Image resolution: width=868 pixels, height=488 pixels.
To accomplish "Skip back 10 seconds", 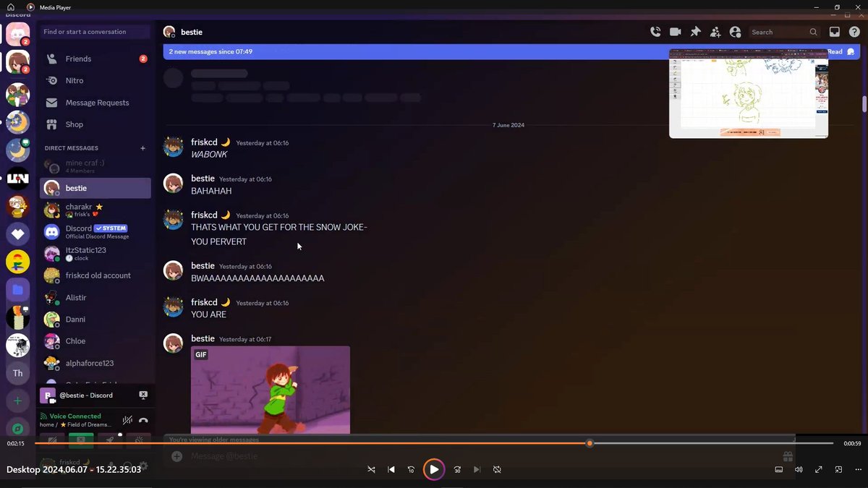I will (x=411, y=469).
